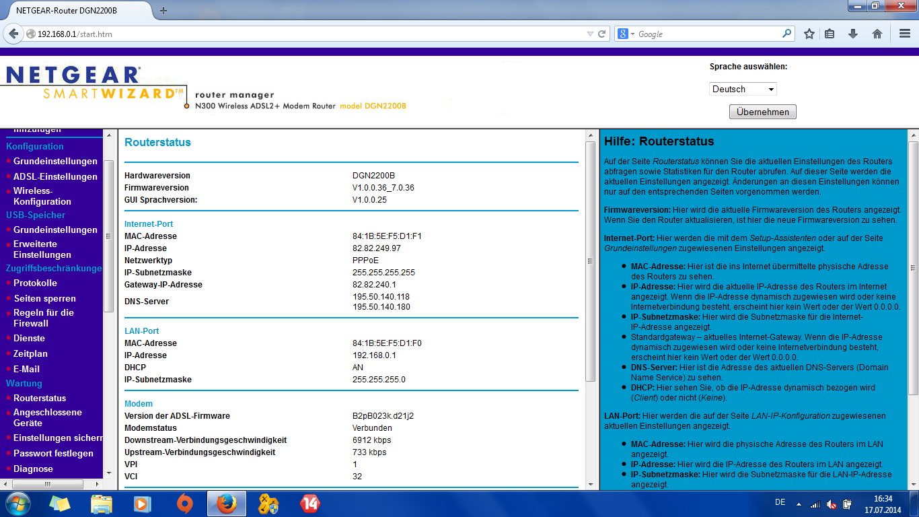Image resolution: width=919 pixels, height=517 pixels.
Task: Open ADSL-Einstellungen menu link
Action: [55, 177]
